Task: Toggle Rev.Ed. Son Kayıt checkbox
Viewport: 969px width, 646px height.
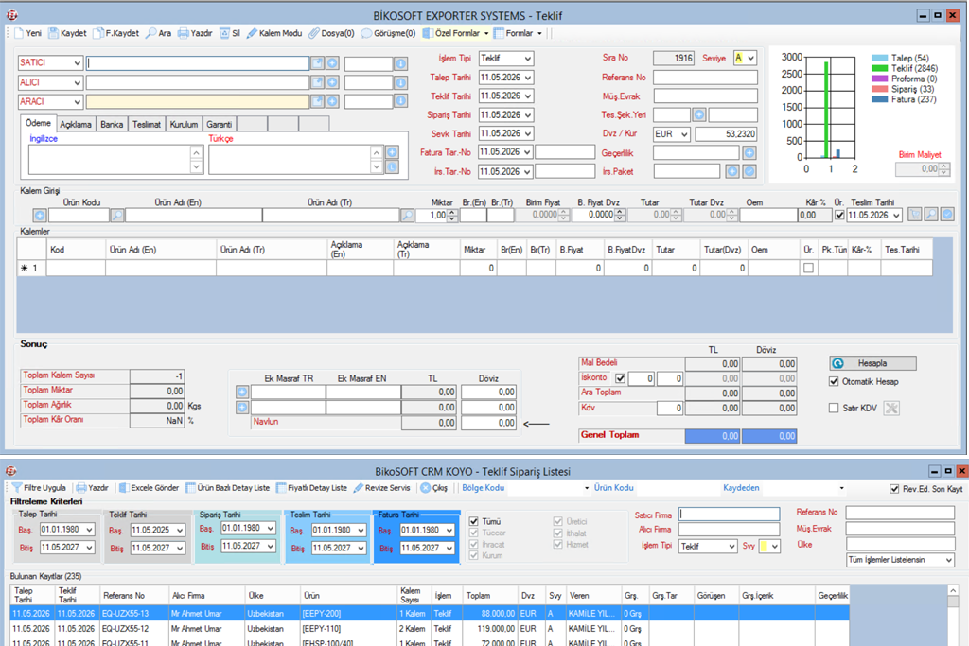Action: click(x=894, y=488)
